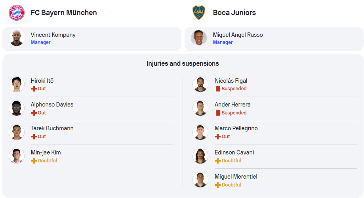
Task: Click the red card icon under Ander Herrera
Action: pos(218,113)
